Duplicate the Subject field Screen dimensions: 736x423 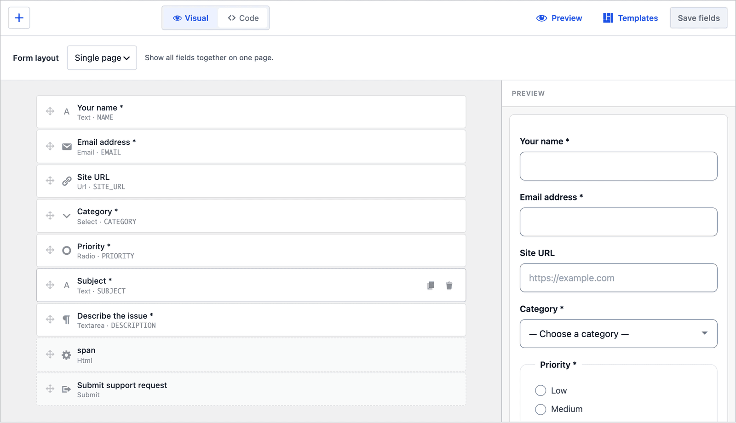point(431,286)
